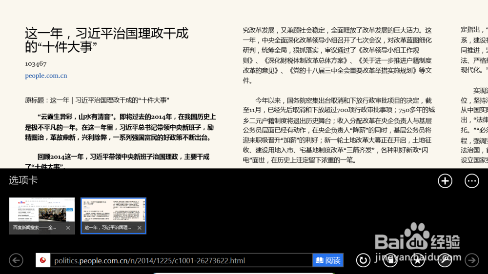
Task: Click the paragraph starting 究改革发展，又兼顾社会稳定
Action: (337, 56)
